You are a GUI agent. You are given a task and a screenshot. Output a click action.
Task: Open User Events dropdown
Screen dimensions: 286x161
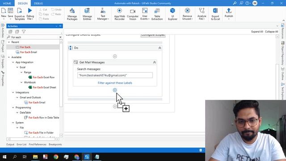145,14
